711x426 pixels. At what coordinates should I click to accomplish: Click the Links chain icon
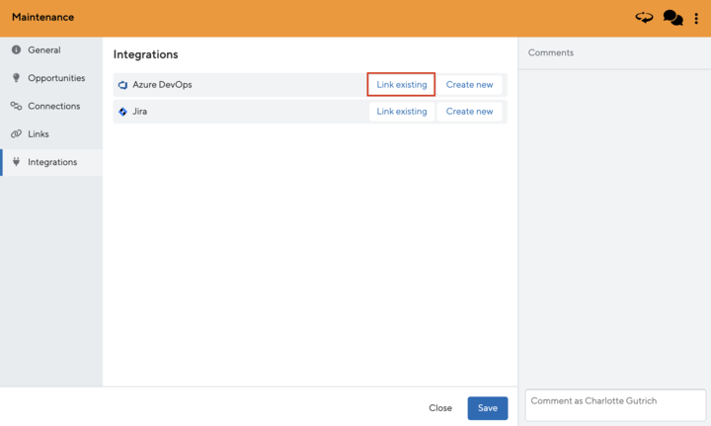16,134
